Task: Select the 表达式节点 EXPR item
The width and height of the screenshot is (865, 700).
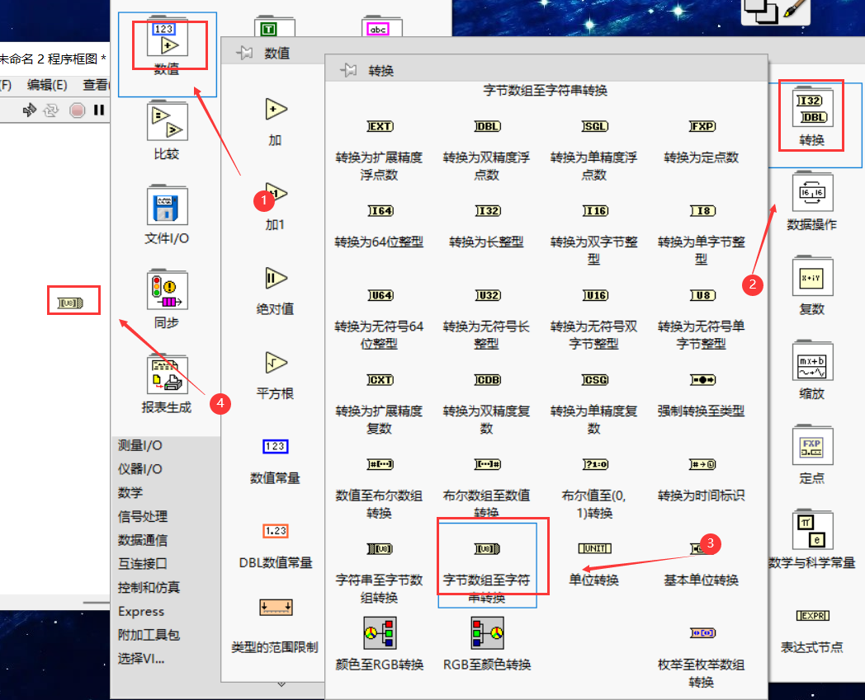Action: coord(813,616)
